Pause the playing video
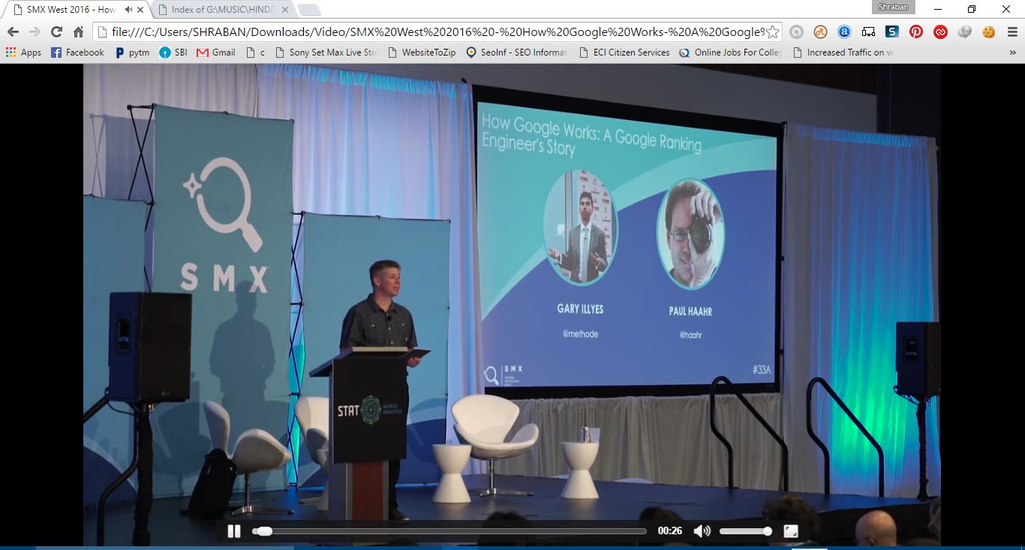The height and width of the screenshot is (550, 1025). pyautogui.click(x=234, y=530)
